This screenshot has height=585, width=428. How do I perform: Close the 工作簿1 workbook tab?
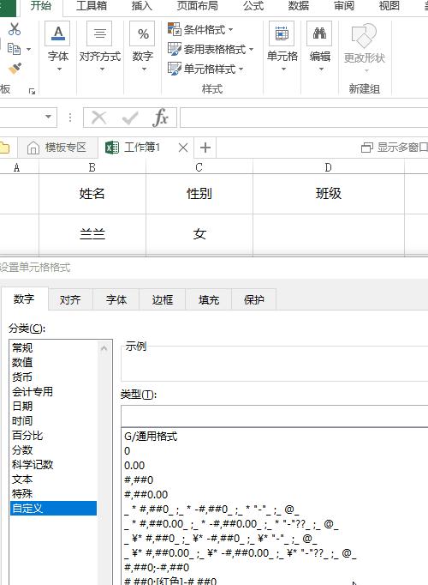183,148
